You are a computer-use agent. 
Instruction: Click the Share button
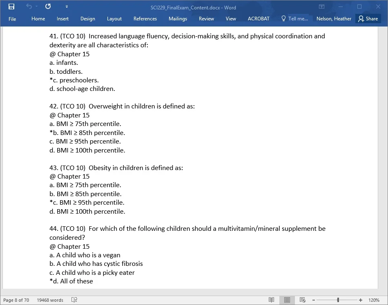pyautogui.click(x=368, y=19)
